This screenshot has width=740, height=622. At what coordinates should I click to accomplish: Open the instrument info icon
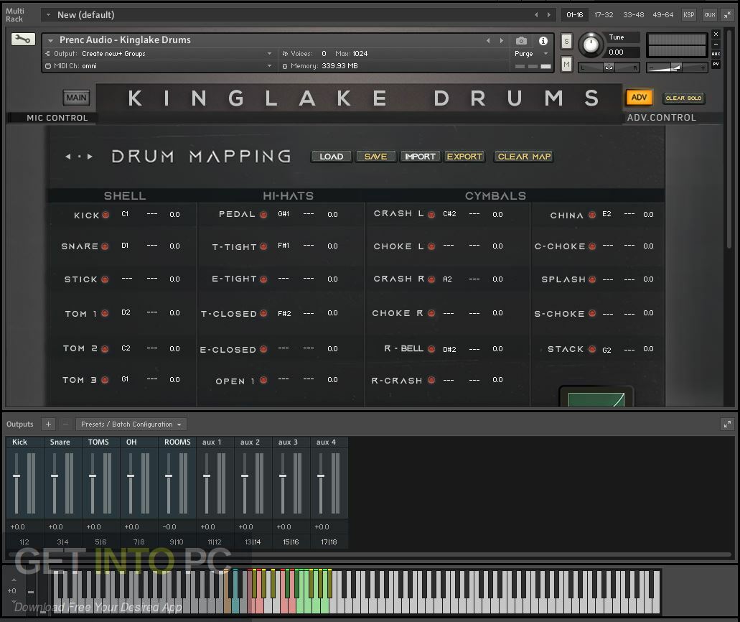[543, 41]
